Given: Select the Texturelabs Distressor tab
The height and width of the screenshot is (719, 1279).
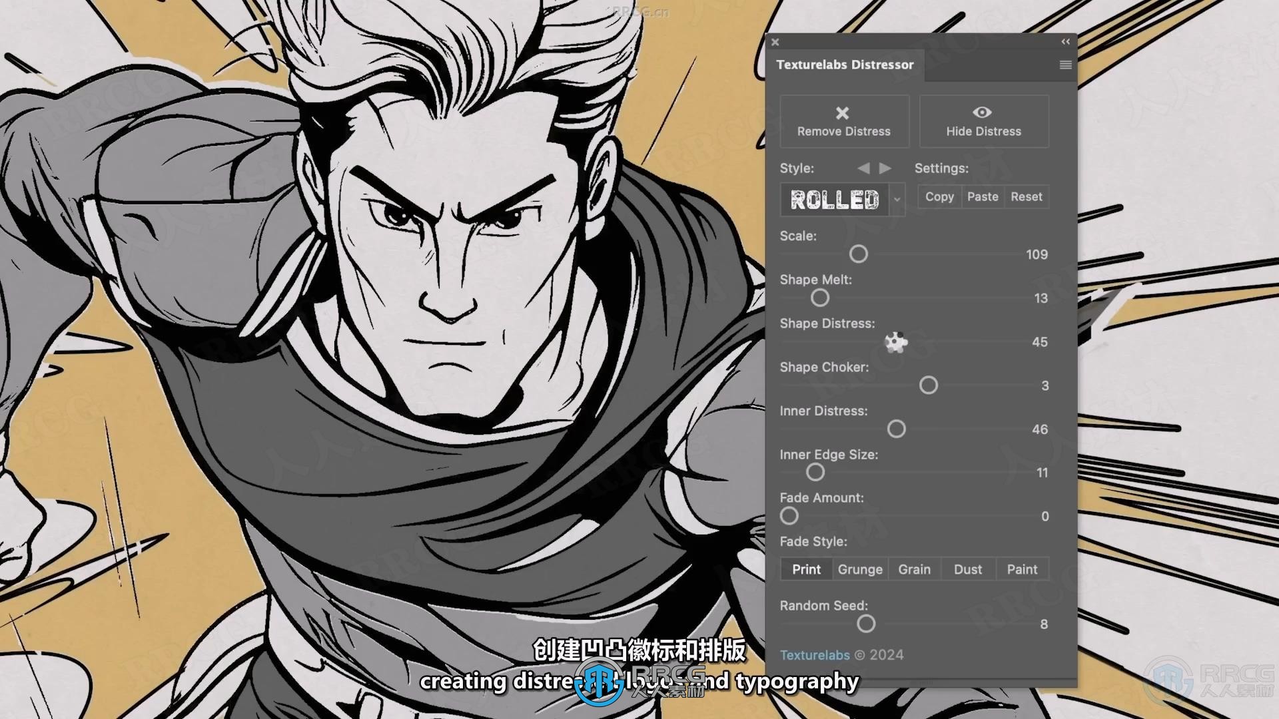Looking at the screenshot, I should 845,65.
